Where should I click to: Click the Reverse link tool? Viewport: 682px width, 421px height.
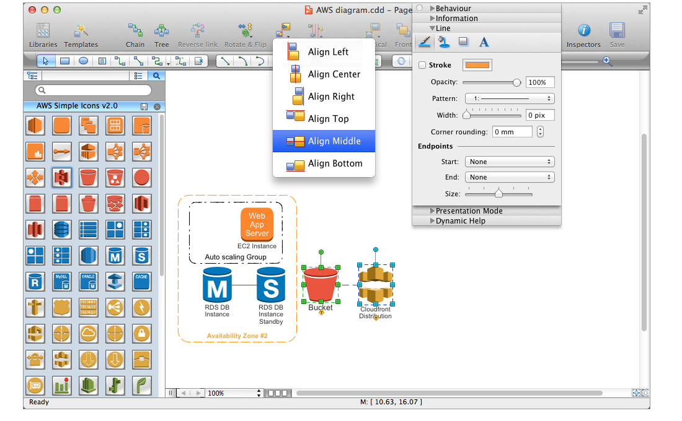tap(198, 35)
